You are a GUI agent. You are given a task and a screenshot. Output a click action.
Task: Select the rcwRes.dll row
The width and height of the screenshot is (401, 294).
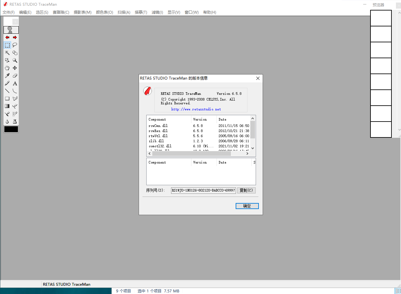pos(198,131)
